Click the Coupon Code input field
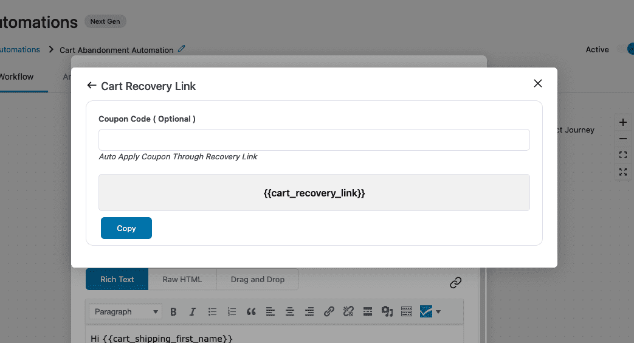This screenshot has width=634, height=343. [314, 140]
